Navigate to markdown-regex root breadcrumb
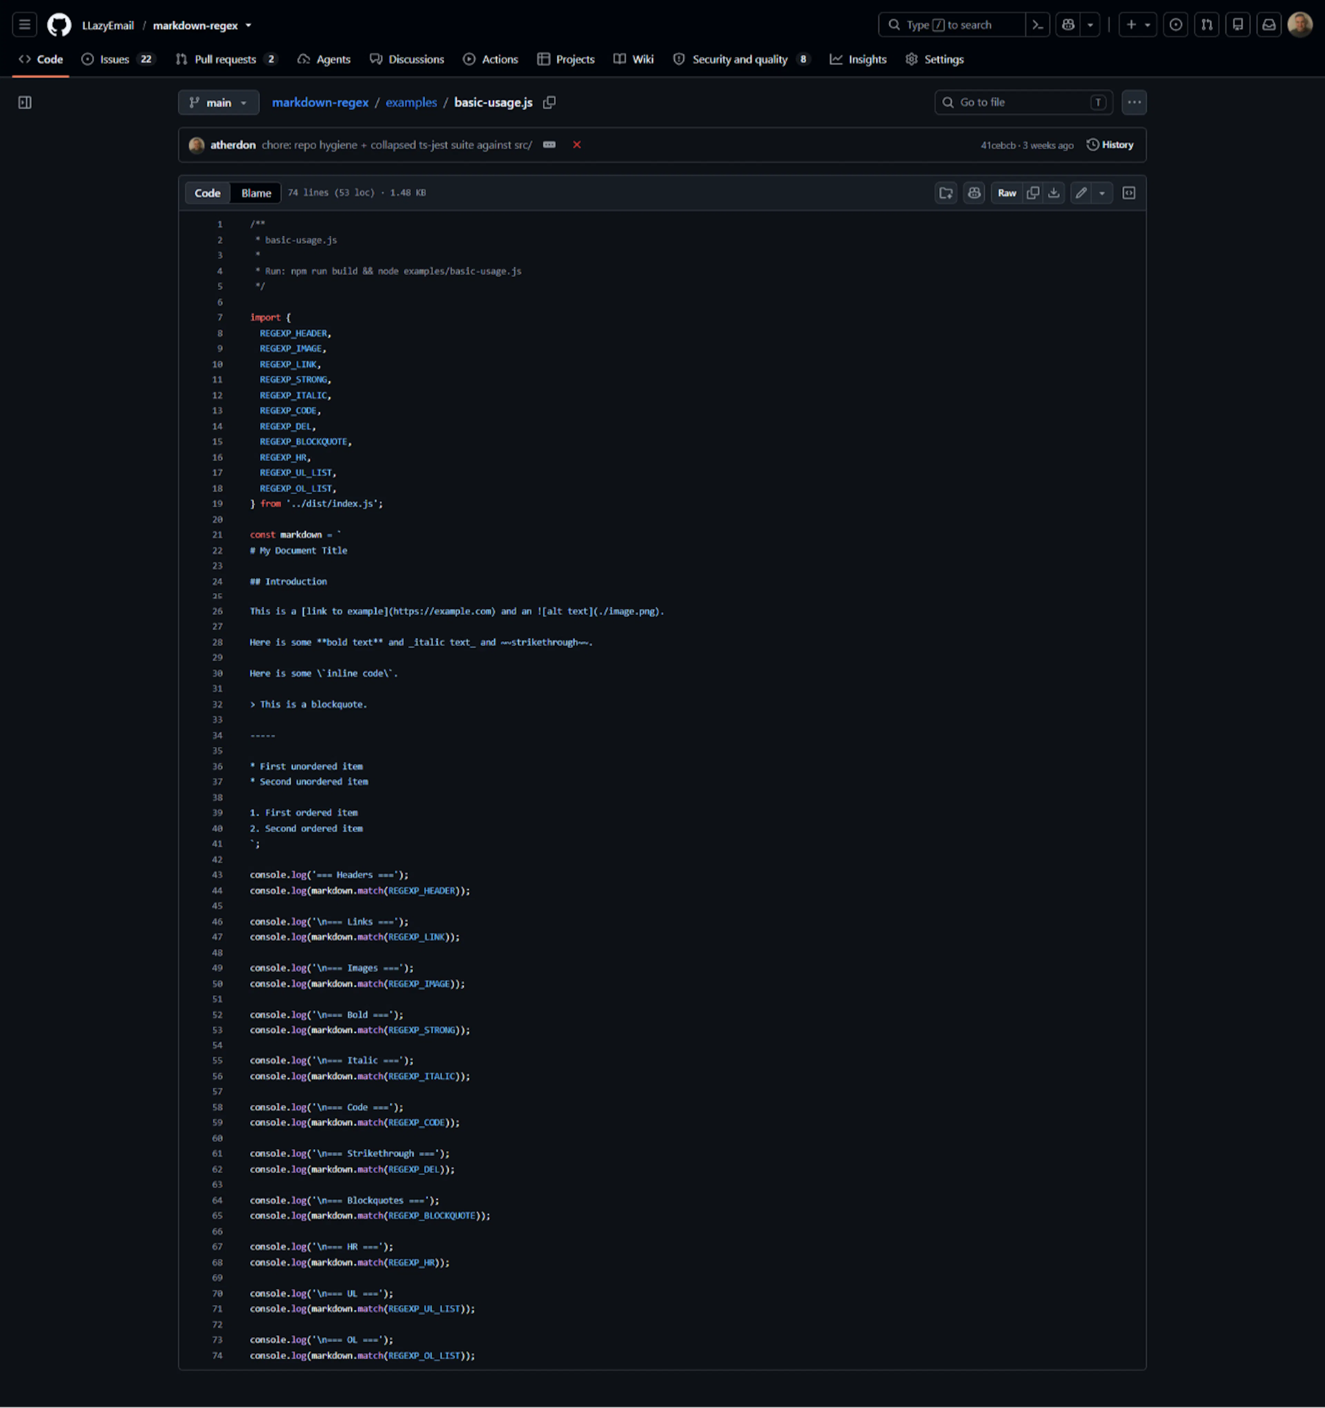This screenshot has width=1325, height=1408. click(x=320, y=103)
